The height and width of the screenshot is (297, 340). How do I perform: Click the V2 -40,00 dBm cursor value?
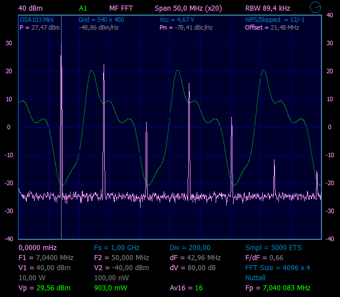click(x=121, y=267)
